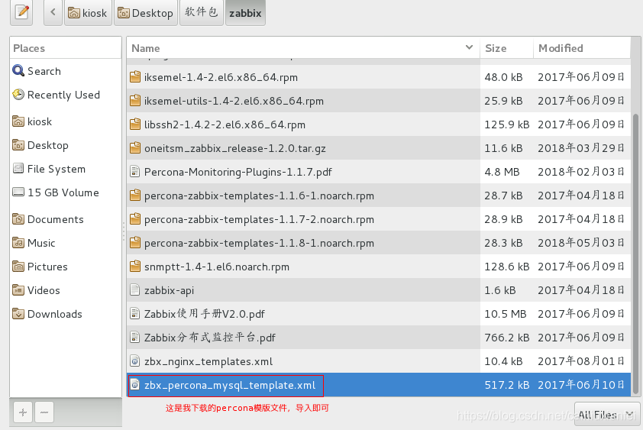Select the File System drive icon
643x430 pixels.
(18, 169)
